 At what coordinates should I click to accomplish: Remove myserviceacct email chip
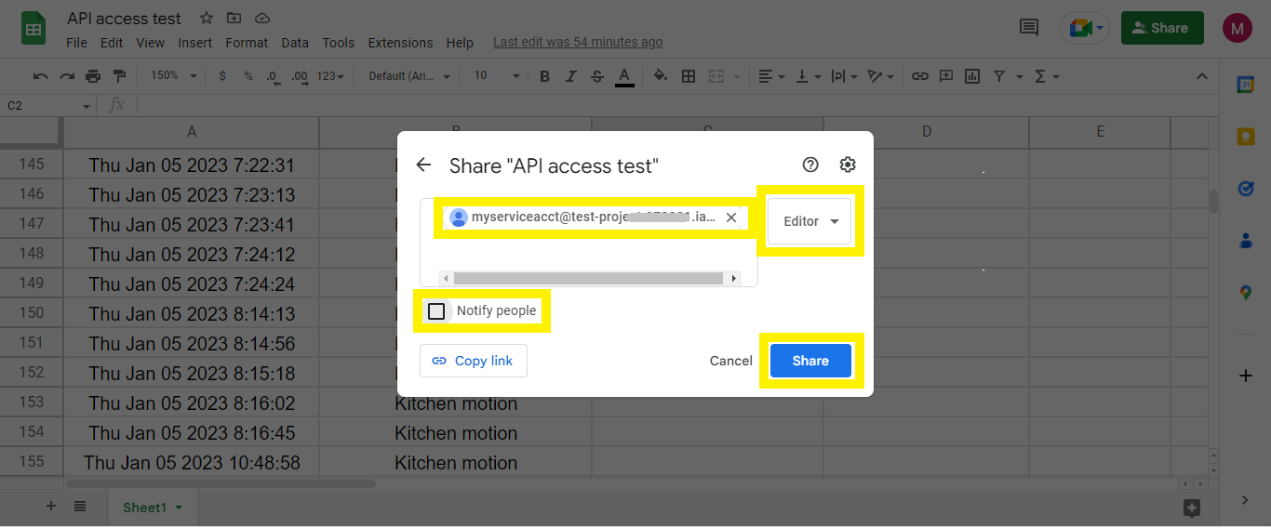731,218
